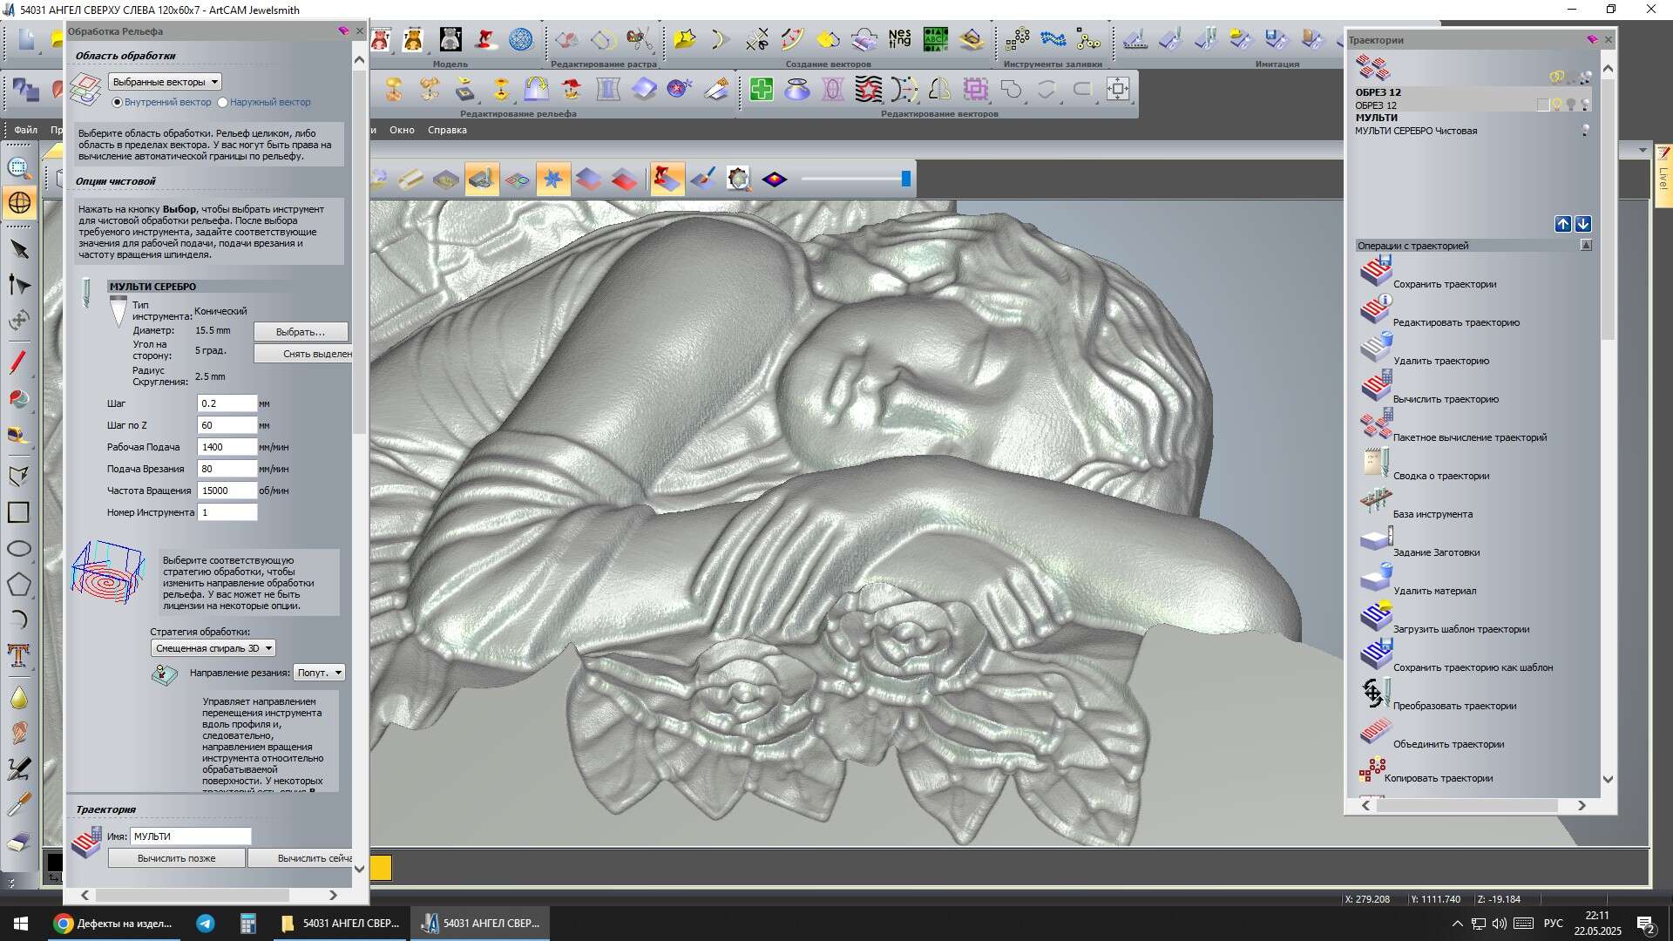Move toolpath down with blue down arrow
Viewport: 1673px width, 941px height.
[x=1583, y=224]
